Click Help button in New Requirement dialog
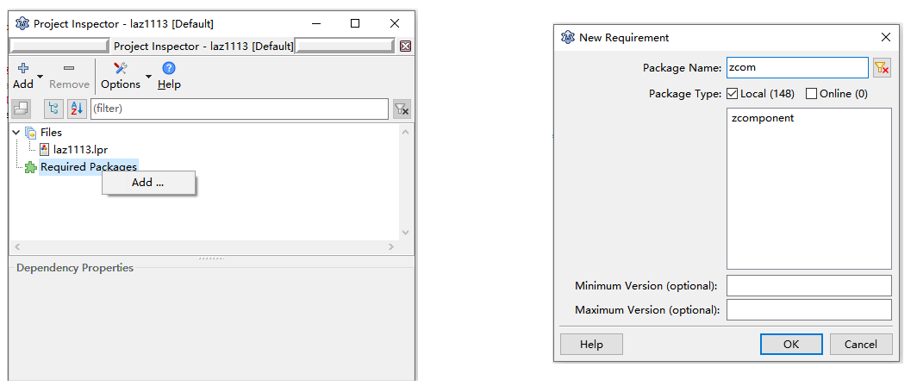The image size is (917, 392). point(591,344)
